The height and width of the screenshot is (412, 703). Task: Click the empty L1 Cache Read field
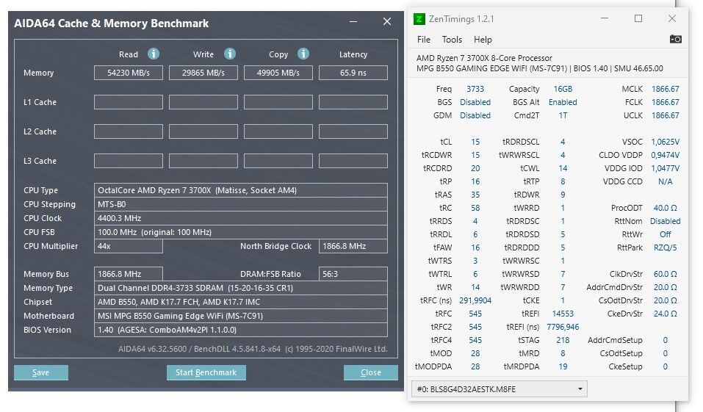click(129, 102)
